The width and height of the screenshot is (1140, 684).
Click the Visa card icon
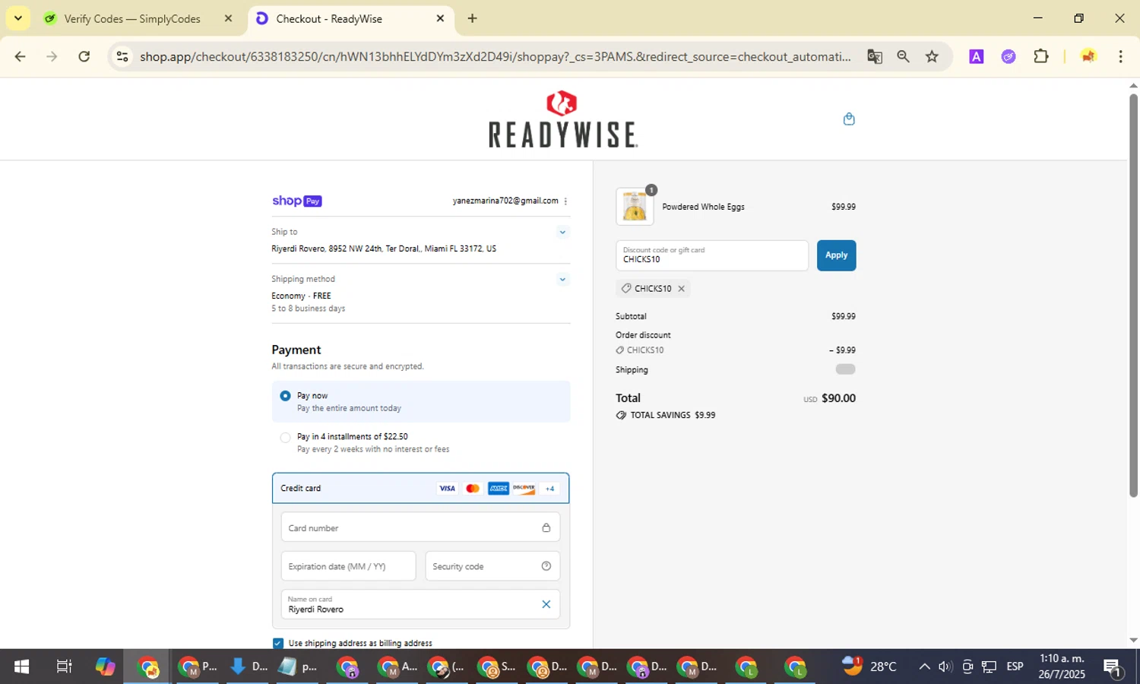[447, 489]
